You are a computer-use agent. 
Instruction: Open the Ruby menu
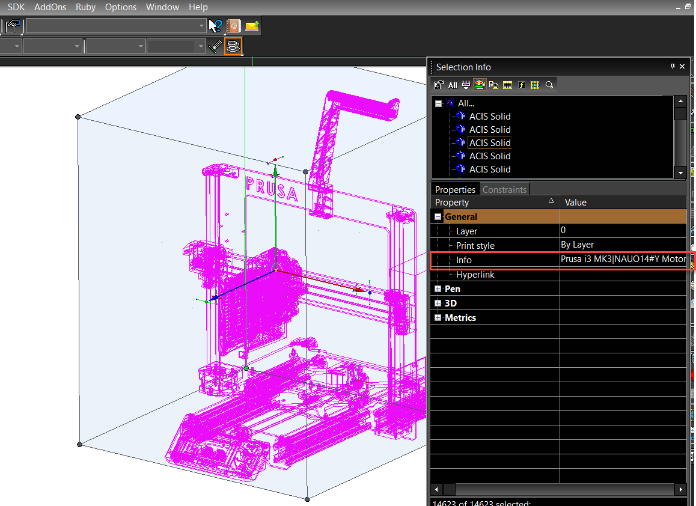86,7
